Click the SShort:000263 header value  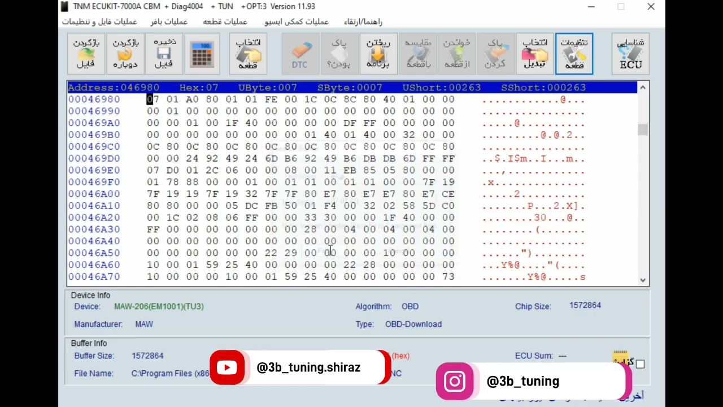[543, 88]
